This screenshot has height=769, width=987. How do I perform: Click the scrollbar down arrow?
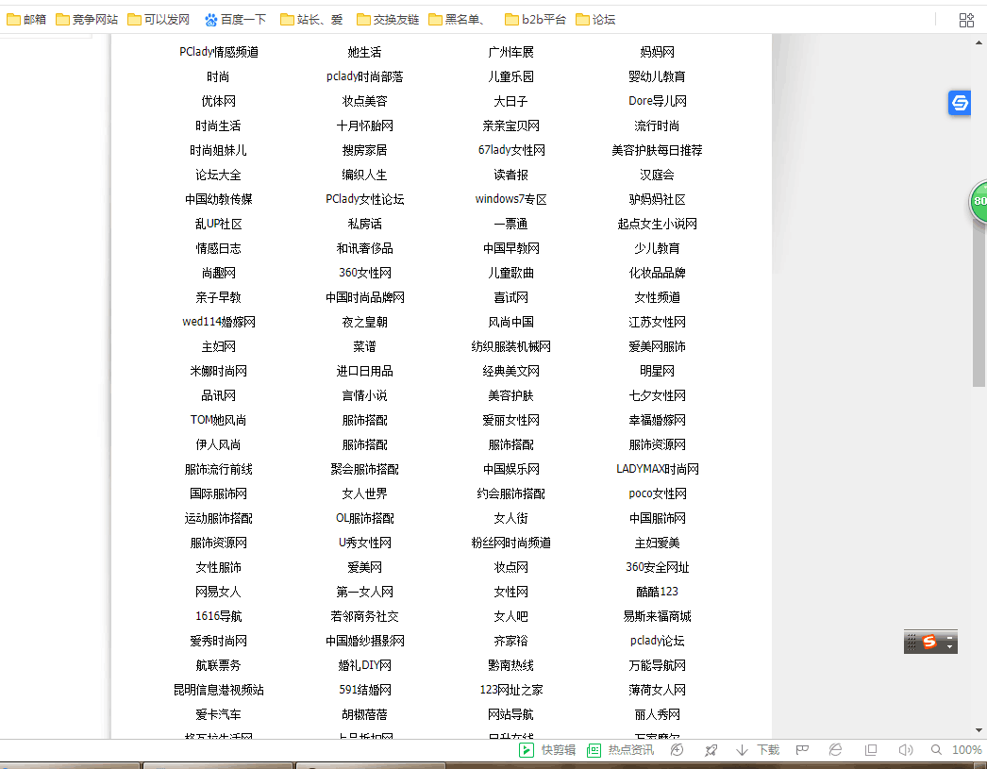[x=979, y=730]
